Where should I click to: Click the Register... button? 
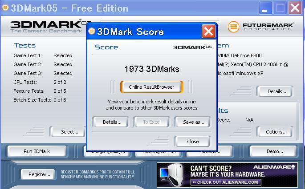tap(38, 174)
